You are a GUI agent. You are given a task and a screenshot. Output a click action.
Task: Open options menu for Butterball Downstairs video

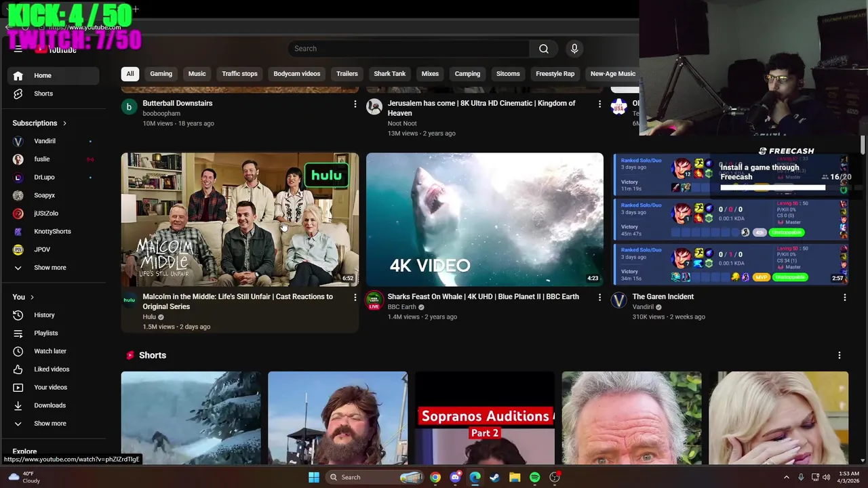coord(355,104)
